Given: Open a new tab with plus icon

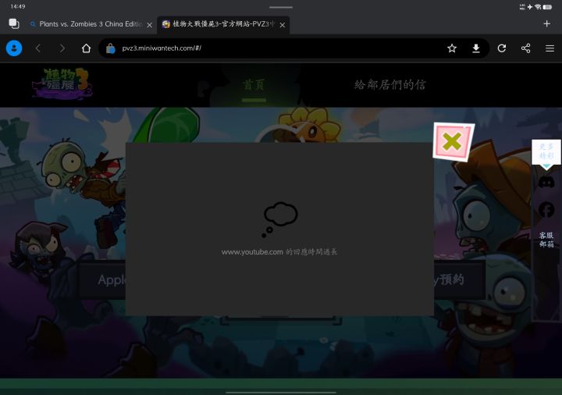Looking at the screenshot, I should click(546, 23).
